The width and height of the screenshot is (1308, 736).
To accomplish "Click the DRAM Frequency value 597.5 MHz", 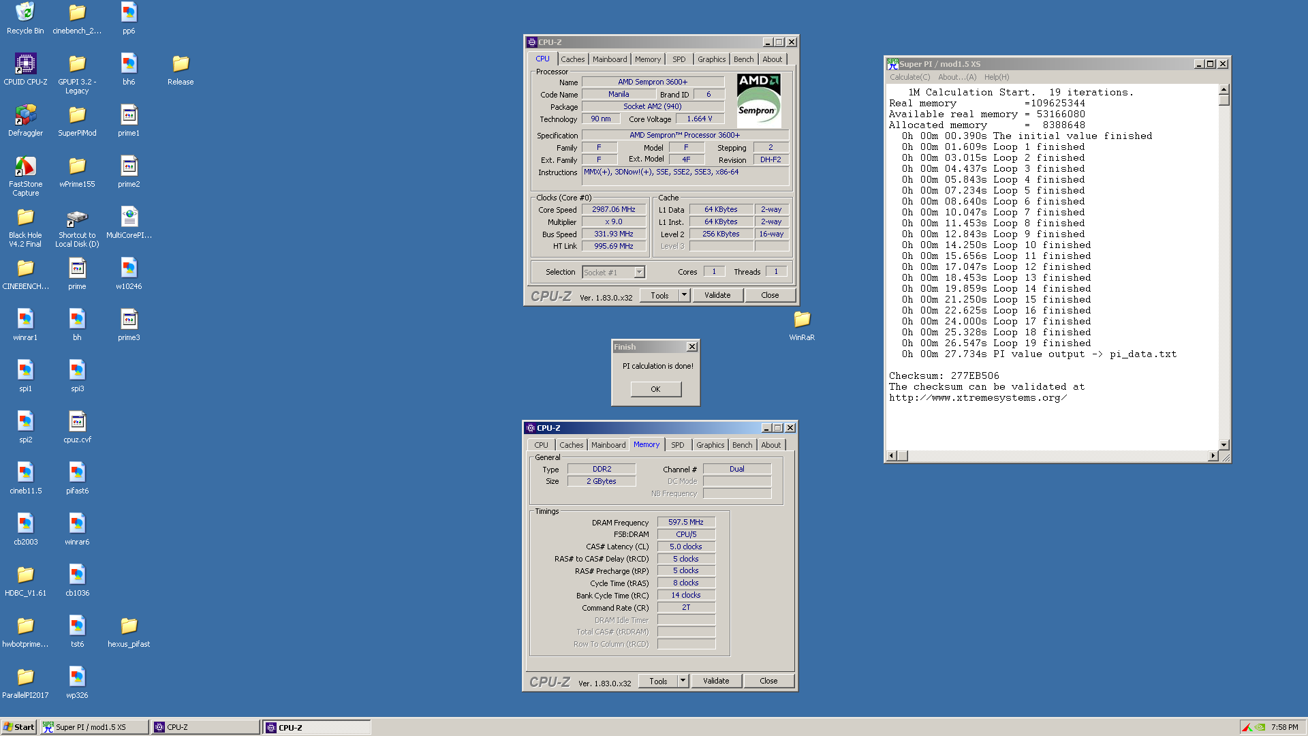I will click(x=686, y=522).
